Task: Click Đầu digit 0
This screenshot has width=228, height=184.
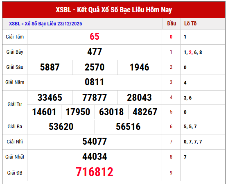Action: coord(171,37)
